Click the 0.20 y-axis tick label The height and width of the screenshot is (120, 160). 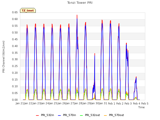tap(15, 73)
